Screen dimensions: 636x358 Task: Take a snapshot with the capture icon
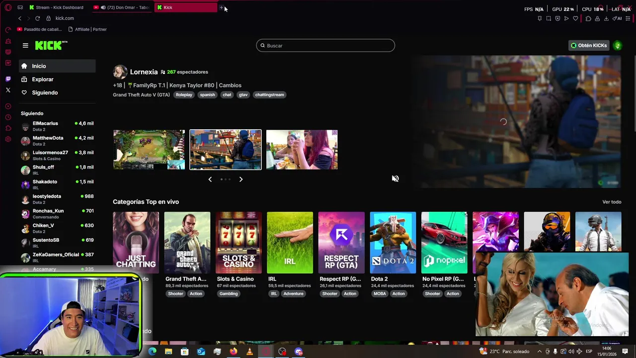tap(549, 18)
